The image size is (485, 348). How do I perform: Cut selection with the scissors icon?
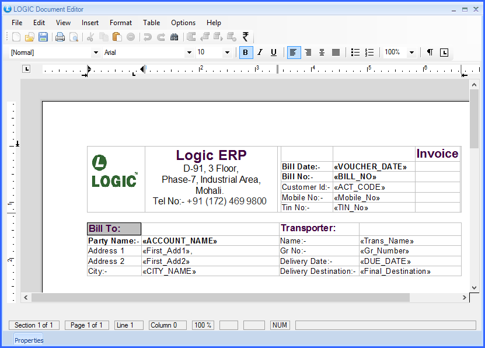tap(90, 37)
